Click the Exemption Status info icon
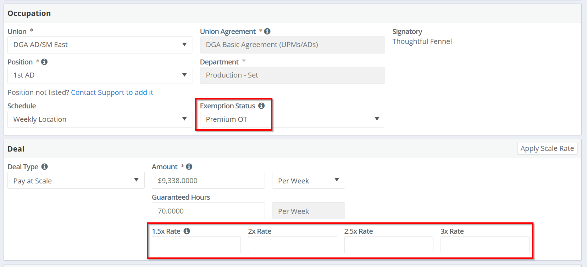 click(x=261, y=106)
